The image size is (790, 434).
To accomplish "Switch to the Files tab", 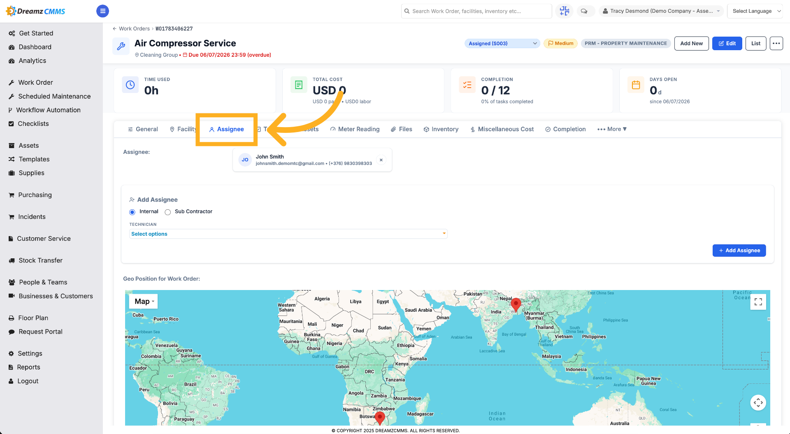I will click(401, 129).
